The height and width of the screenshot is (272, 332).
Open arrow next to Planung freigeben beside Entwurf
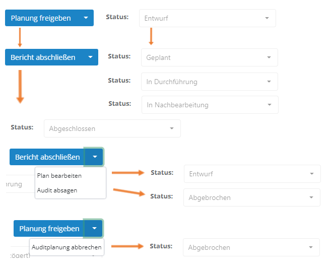coord(86,18)
